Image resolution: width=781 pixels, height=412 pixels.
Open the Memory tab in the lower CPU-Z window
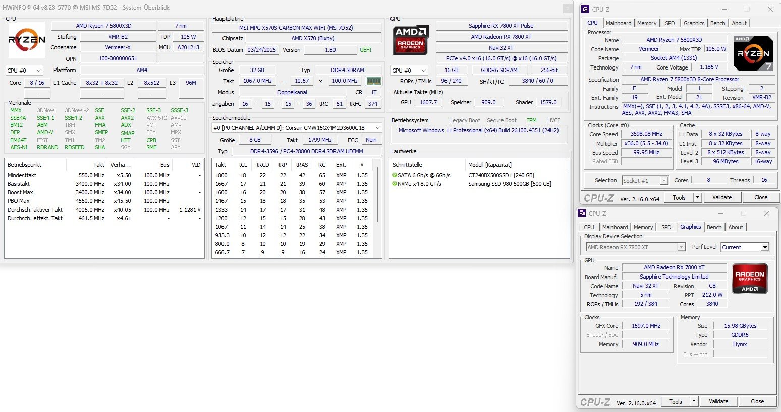tap(643, 227)
